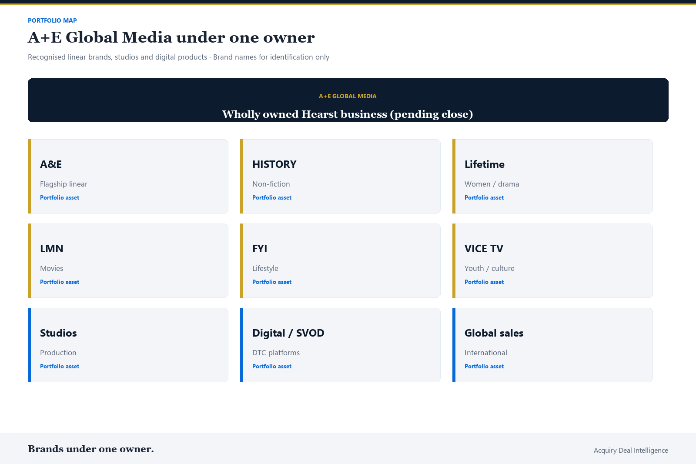Open the 'Global sales' card heading

coord(494,333)
